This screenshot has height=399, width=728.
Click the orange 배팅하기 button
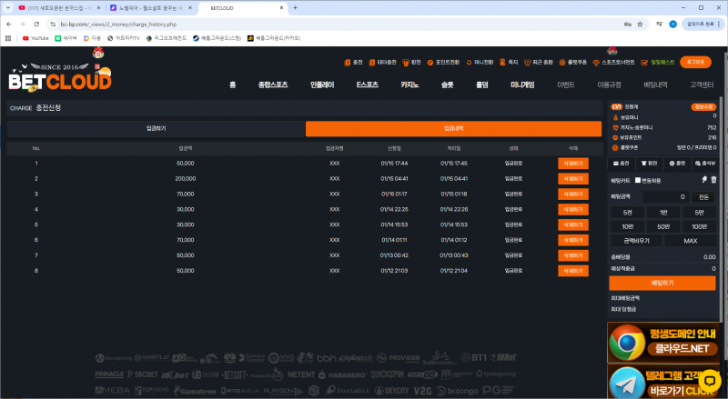662,283
